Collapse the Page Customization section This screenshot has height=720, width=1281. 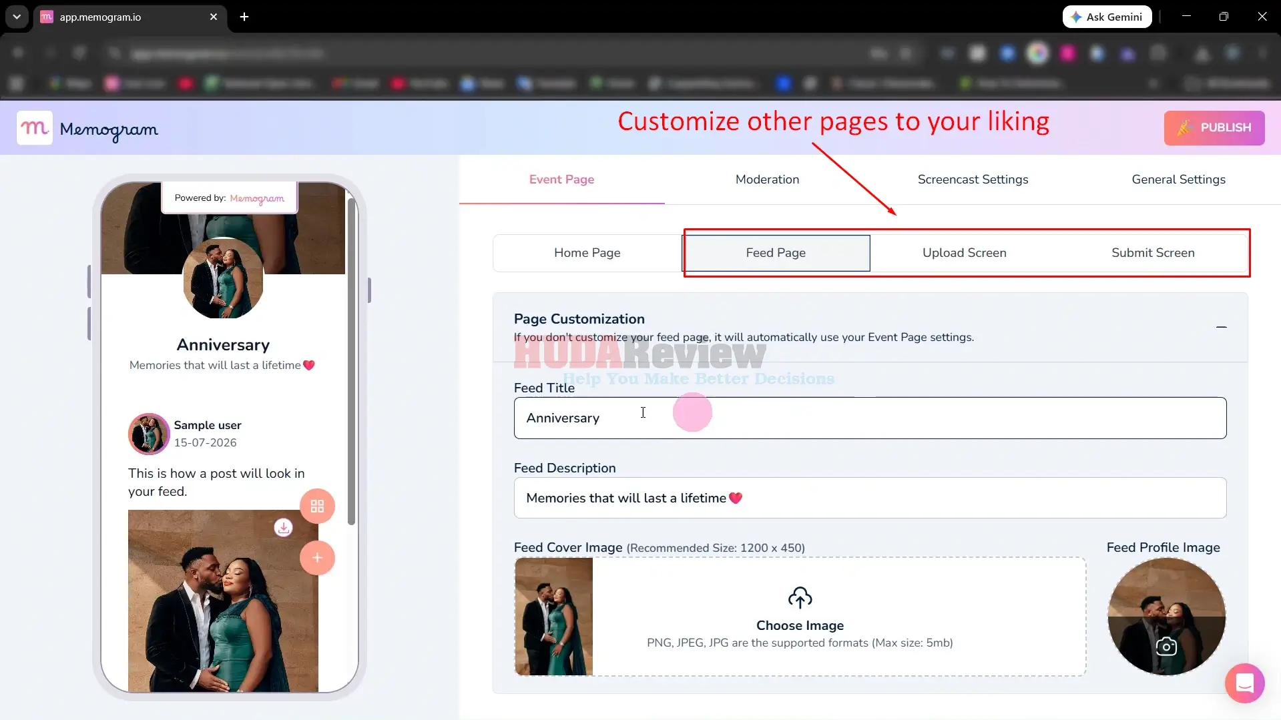[x=1222, y=327]
